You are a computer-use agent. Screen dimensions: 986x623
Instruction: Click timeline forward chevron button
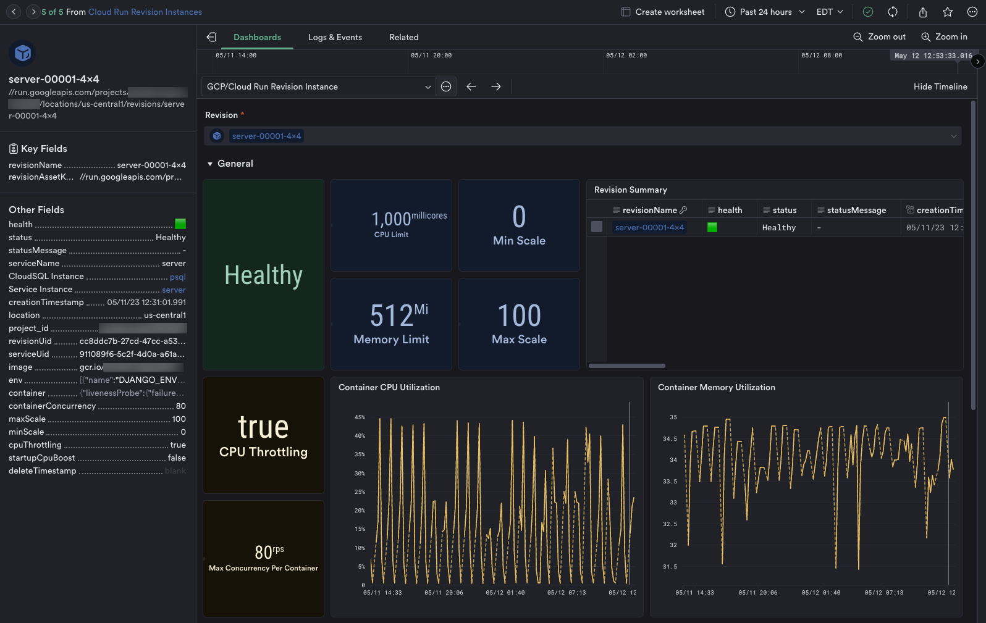tap(977, 61)
